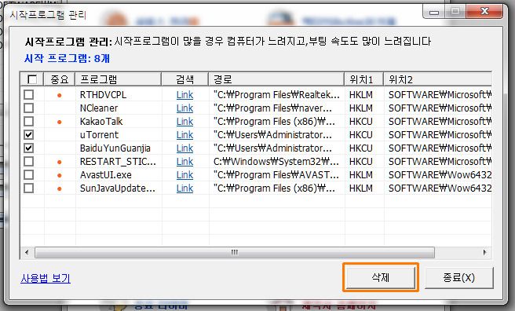Check the RTHDVCPL row checkbox
The height and width of the screenshot is (311, 515).
pos(28,94)
